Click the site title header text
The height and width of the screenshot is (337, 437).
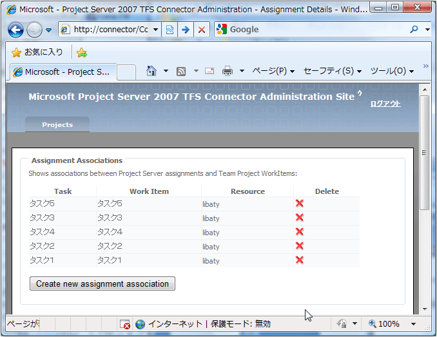pos(191,97)
